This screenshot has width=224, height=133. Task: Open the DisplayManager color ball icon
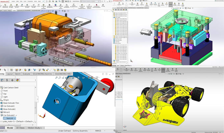[x=17, y=80]
